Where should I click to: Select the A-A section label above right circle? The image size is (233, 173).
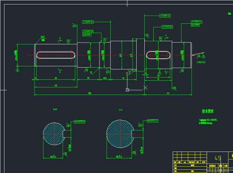[x=121, y=110]
